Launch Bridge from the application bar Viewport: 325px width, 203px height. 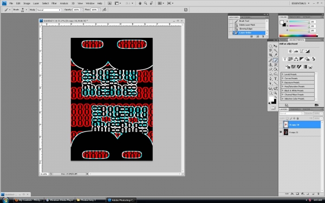click(109, 3)
